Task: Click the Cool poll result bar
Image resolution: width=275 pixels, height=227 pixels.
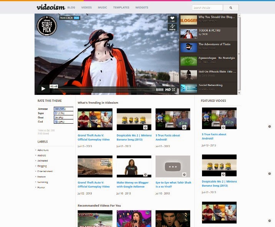Action: pyautogui.click(x=63, y=122)
